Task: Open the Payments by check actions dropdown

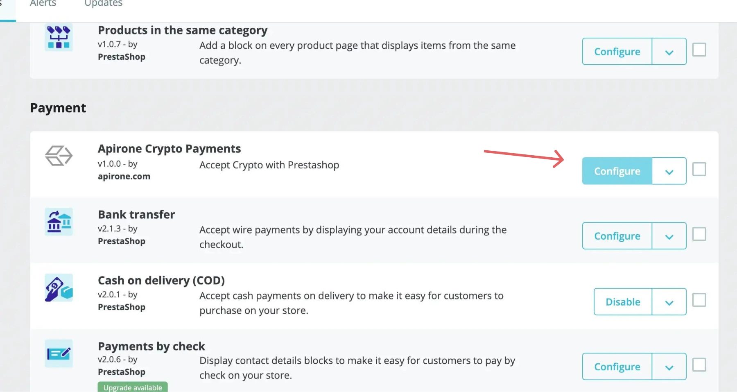Action: [669, 367]
